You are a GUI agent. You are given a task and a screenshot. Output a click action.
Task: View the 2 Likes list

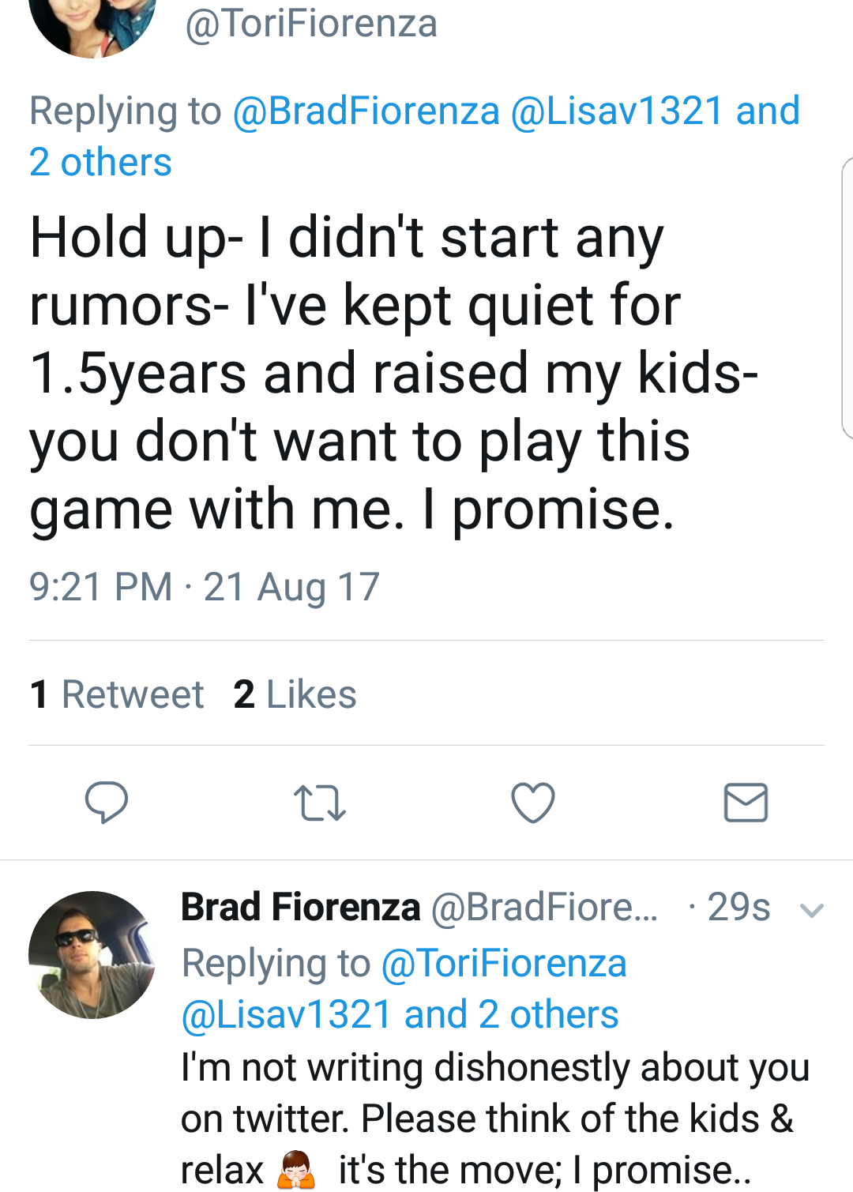tap(295, 694)
